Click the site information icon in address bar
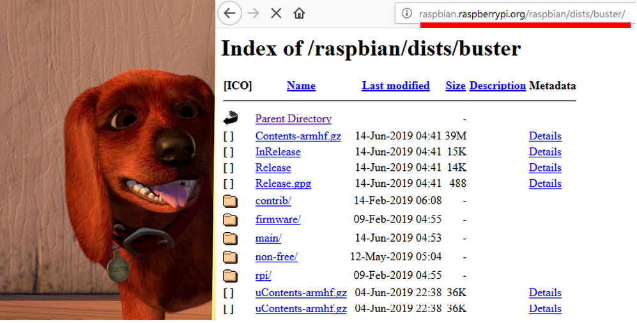The image size is (637, 323). (406, 13)
